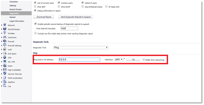This screenshot has height=105, width=204.
Task: Click the AppFlow icon
Action: point(5,82)
